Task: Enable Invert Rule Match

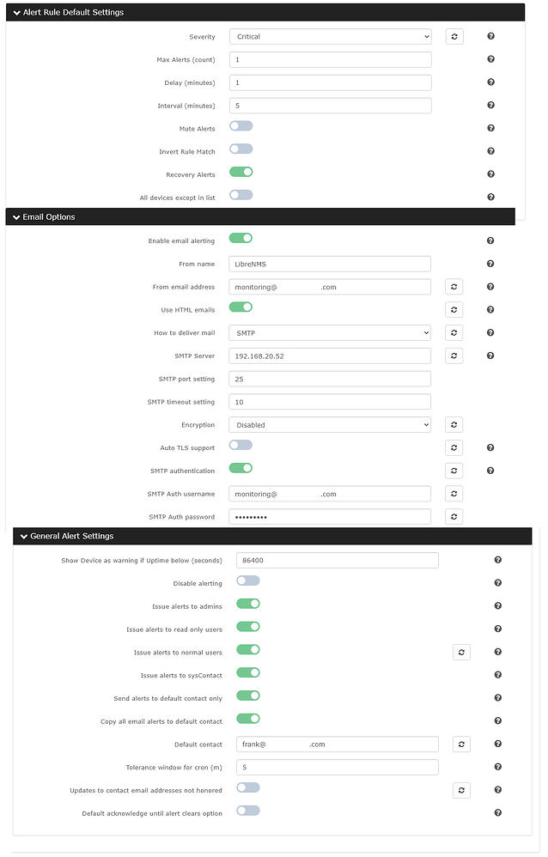Action: (x=241, y=149)
